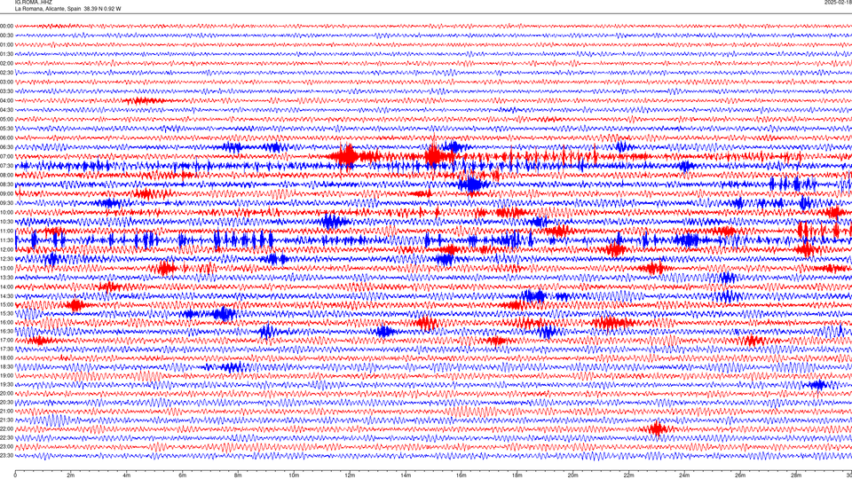Select the 10:00 time row label
Screen dimensions: 852x479
pos(6,212)
